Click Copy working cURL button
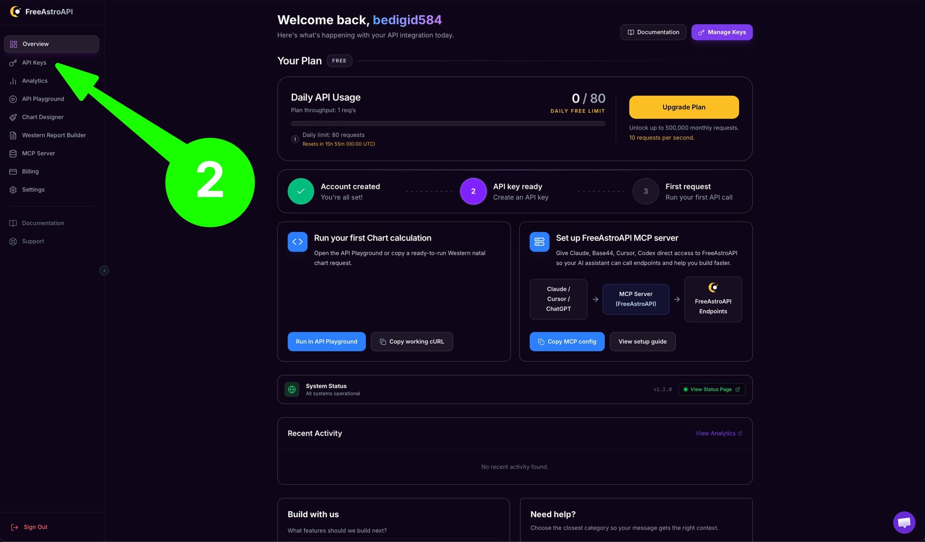Viewport: 925px width, 542px height. [x=412, y=342]
